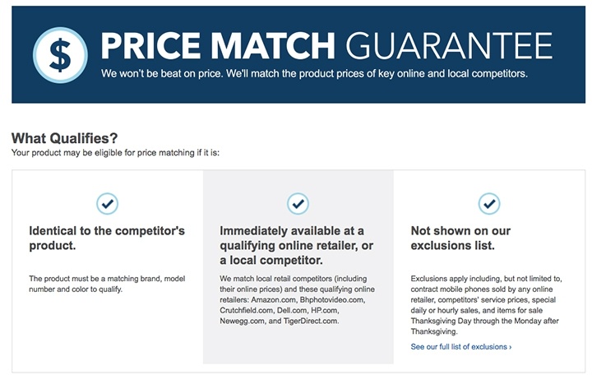Open See our full list of exclusions link
This screenshot has height=384, width=592.
point(461,347)
